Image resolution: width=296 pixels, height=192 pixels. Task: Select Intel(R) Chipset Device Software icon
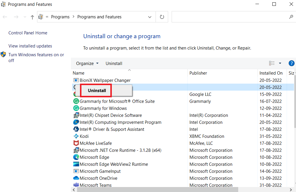(76, 115)
